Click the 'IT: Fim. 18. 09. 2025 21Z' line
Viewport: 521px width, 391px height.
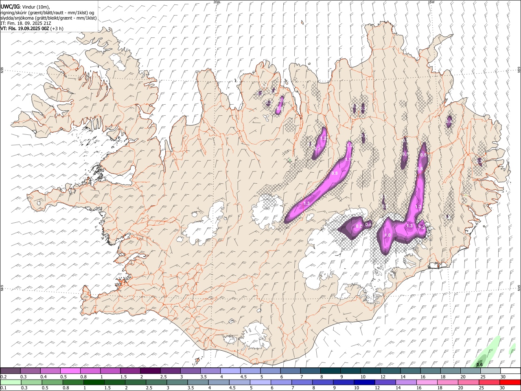point(26,23)
